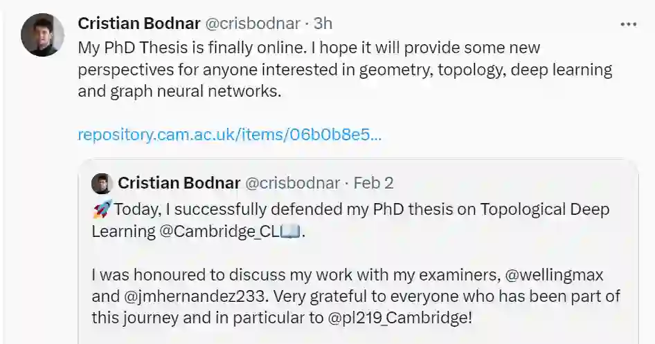Click @crisbodnar handle beside Feb 2
This screenshot has height=344, width=655.
tap(293, 183)
